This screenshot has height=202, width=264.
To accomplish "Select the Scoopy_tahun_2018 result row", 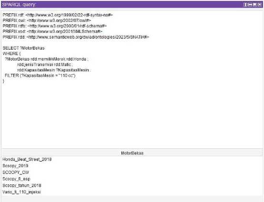I will 132,185.
